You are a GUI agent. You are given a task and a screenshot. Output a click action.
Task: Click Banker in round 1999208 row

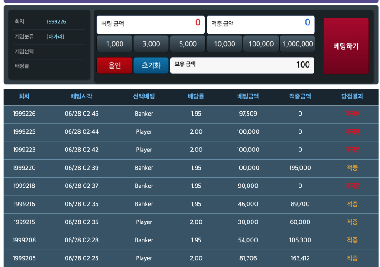pos(144,240)
